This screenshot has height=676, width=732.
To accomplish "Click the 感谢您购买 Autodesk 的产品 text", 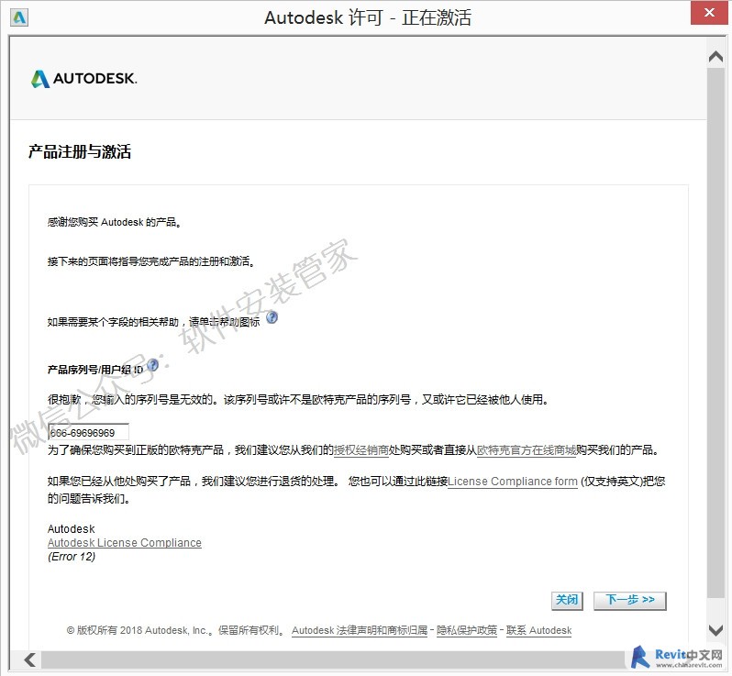I will [114, 222].
